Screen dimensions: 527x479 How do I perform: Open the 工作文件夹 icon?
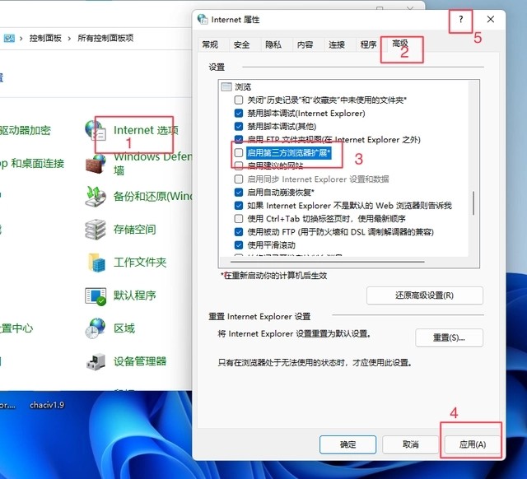click(x=96, y=263)
